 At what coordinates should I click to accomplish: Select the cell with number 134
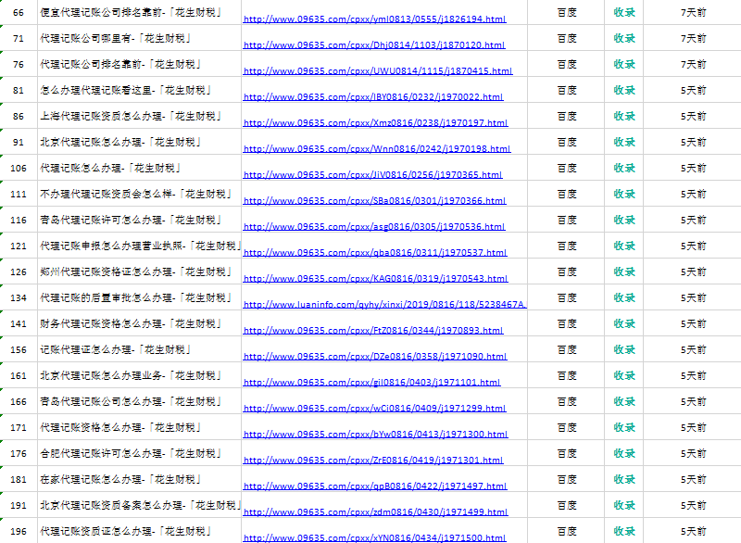tap(19, 297)
